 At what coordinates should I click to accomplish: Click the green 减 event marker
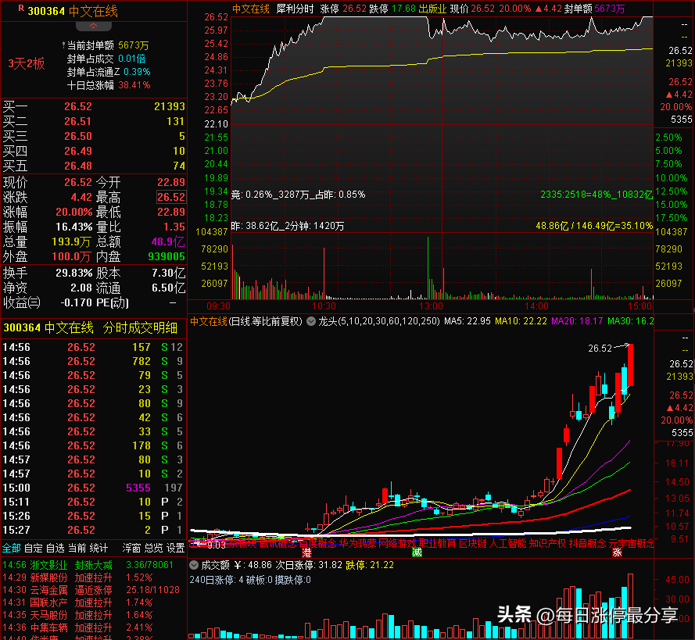pyautogui.click(x=417, y=552)
